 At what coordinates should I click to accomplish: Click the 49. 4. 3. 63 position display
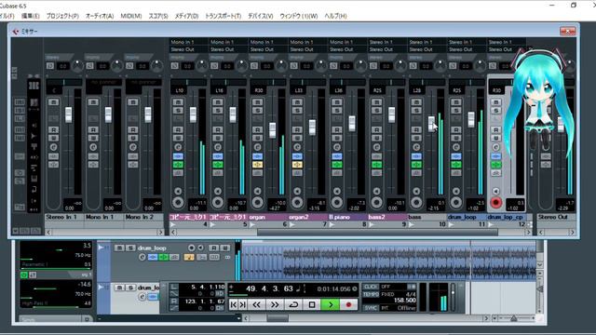270,288
